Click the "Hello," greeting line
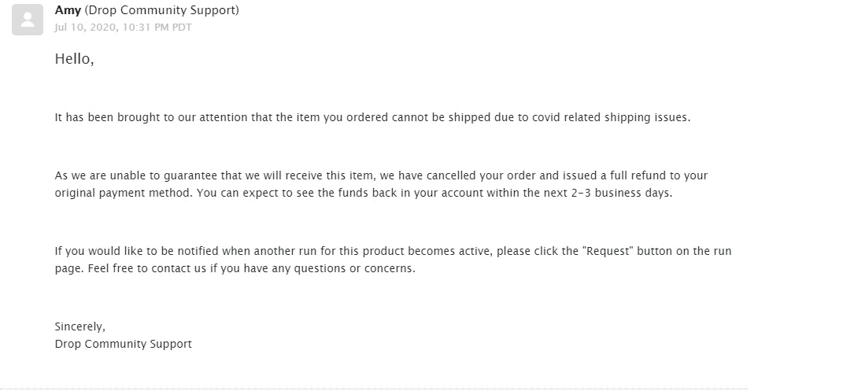The height and width of the screenshot is (391, 843). (74, 59)
